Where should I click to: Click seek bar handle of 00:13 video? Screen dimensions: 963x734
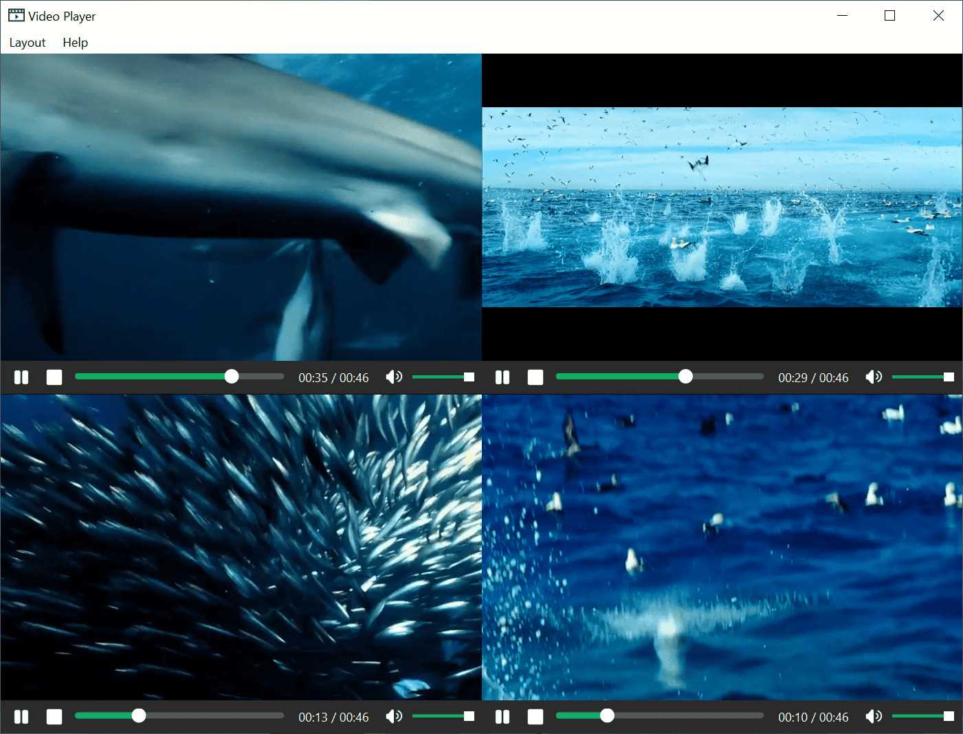tap(139, 715)
